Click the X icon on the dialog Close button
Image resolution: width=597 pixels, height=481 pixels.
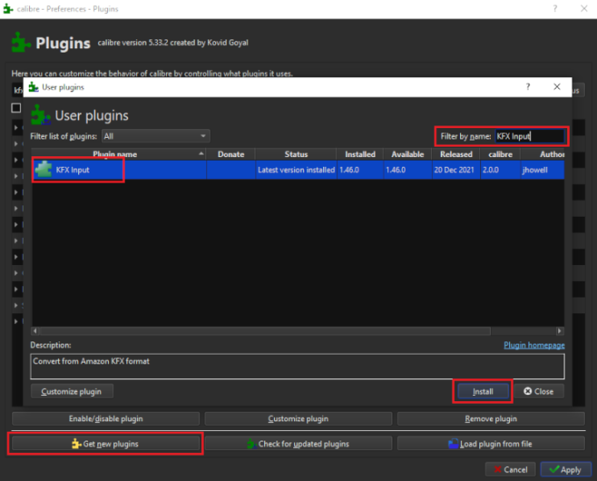point(528,391)
